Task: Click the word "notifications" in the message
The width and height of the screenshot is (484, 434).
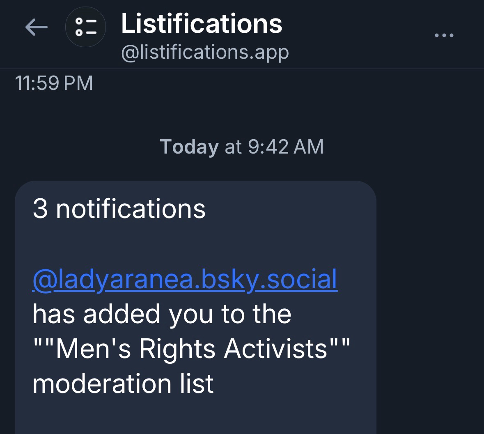Action: (131, 209)
